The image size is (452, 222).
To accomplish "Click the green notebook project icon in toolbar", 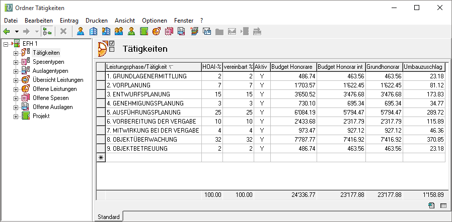I will click(143, 31).
